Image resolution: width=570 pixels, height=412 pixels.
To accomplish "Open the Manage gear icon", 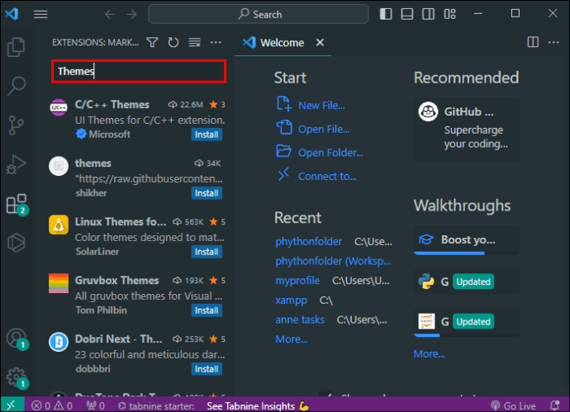I will click(17, 378).
